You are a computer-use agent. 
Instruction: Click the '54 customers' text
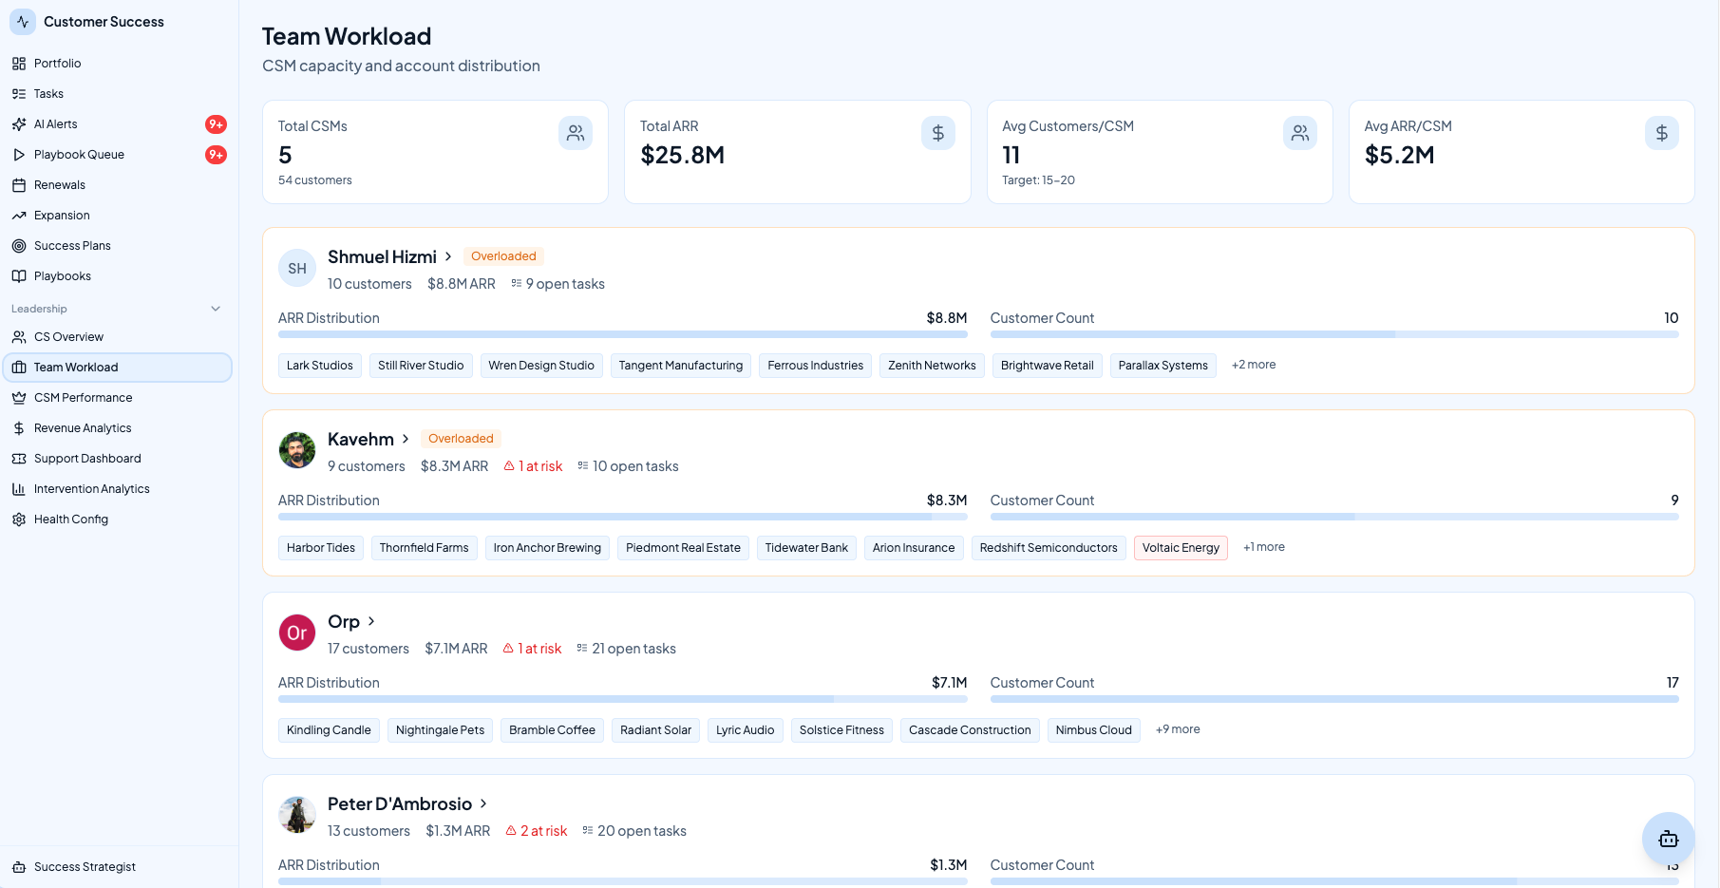(x=315, y=180)
